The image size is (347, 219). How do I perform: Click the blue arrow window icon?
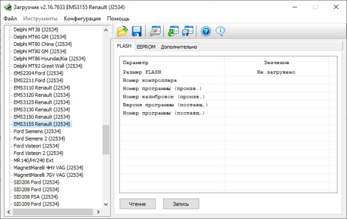point(188,31)
